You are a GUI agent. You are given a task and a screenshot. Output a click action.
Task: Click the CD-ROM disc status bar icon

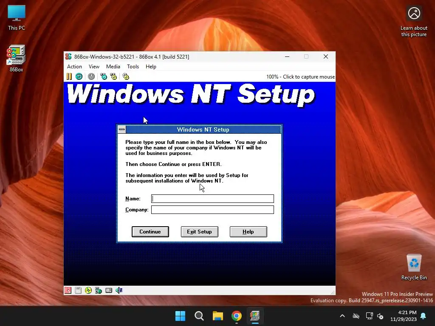coord(88,290)
